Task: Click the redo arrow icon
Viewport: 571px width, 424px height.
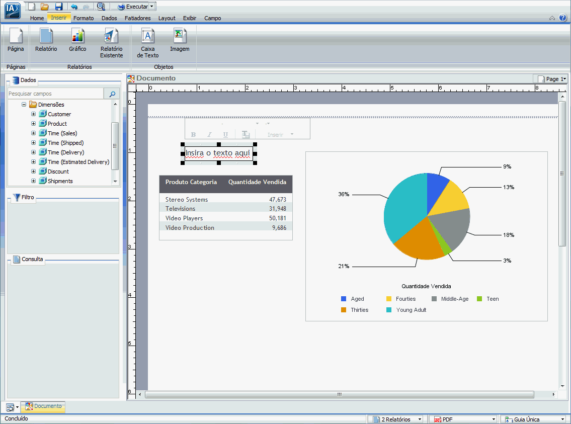Action: click(x=87, y=7)
